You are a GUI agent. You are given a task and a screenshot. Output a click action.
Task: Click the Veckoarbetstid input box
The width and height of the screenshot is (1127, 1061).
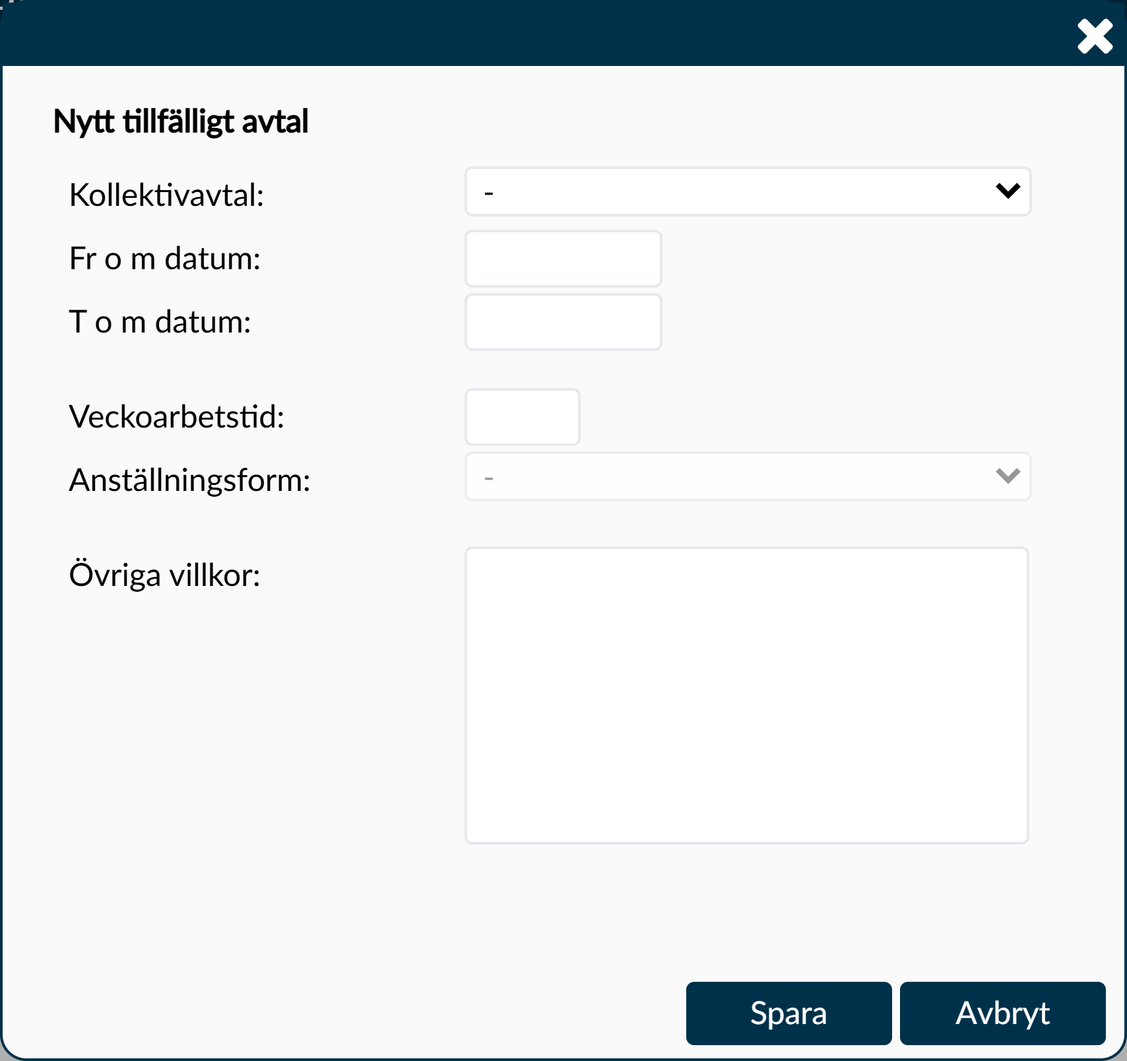pos(522,417)
